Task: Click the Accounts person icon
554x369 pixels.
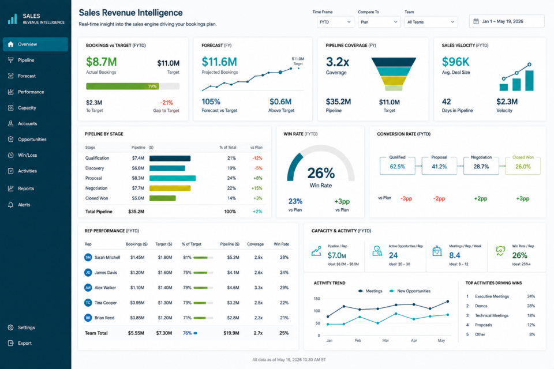Action: tap(10, 123)
